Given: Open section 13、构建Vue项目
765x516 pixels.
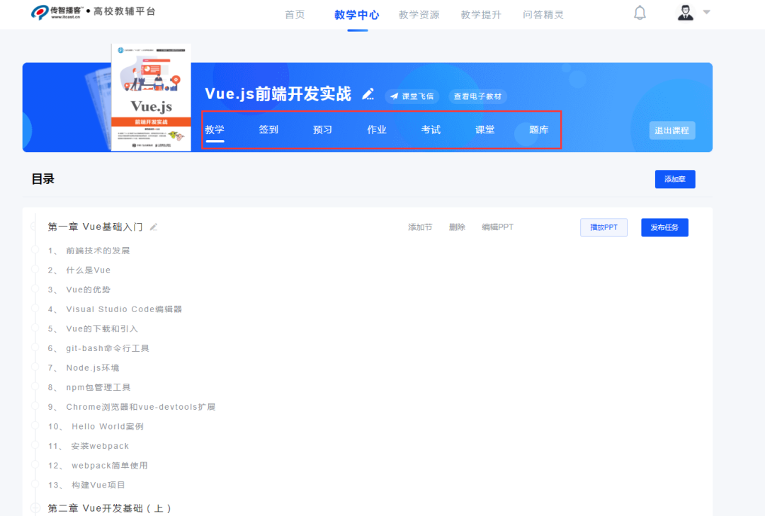Looking at the screenshot, I should (x=86, y=485).
